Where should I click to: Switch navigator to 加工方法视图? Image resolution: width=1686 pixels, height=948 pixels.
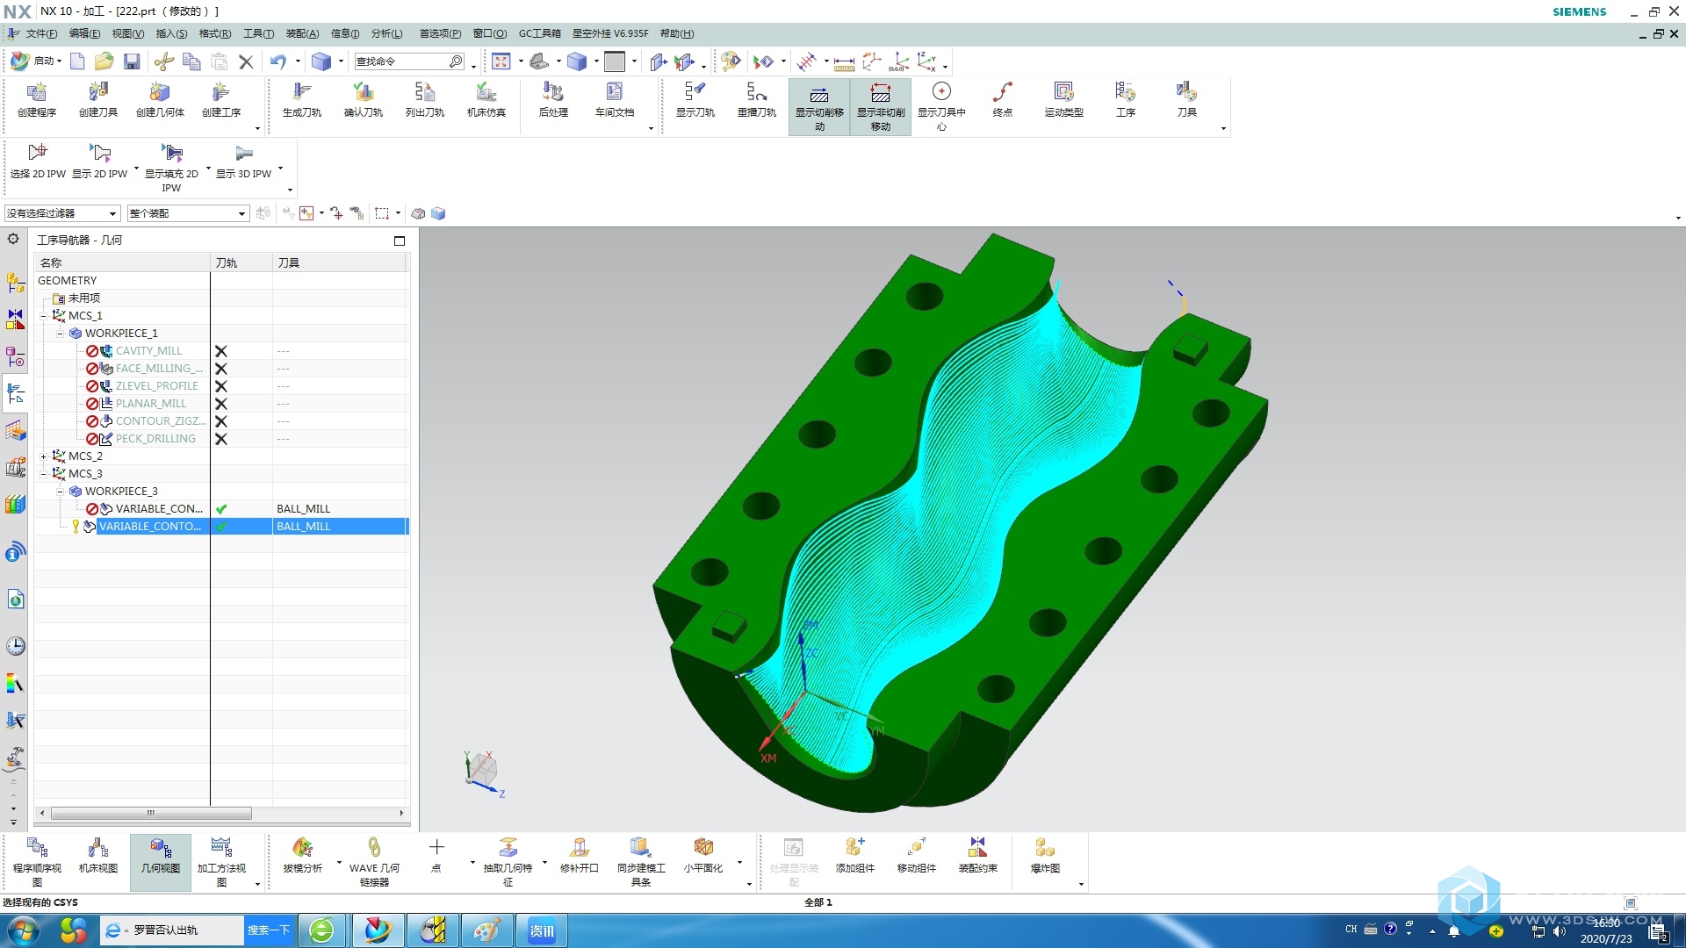coord(221,861)
